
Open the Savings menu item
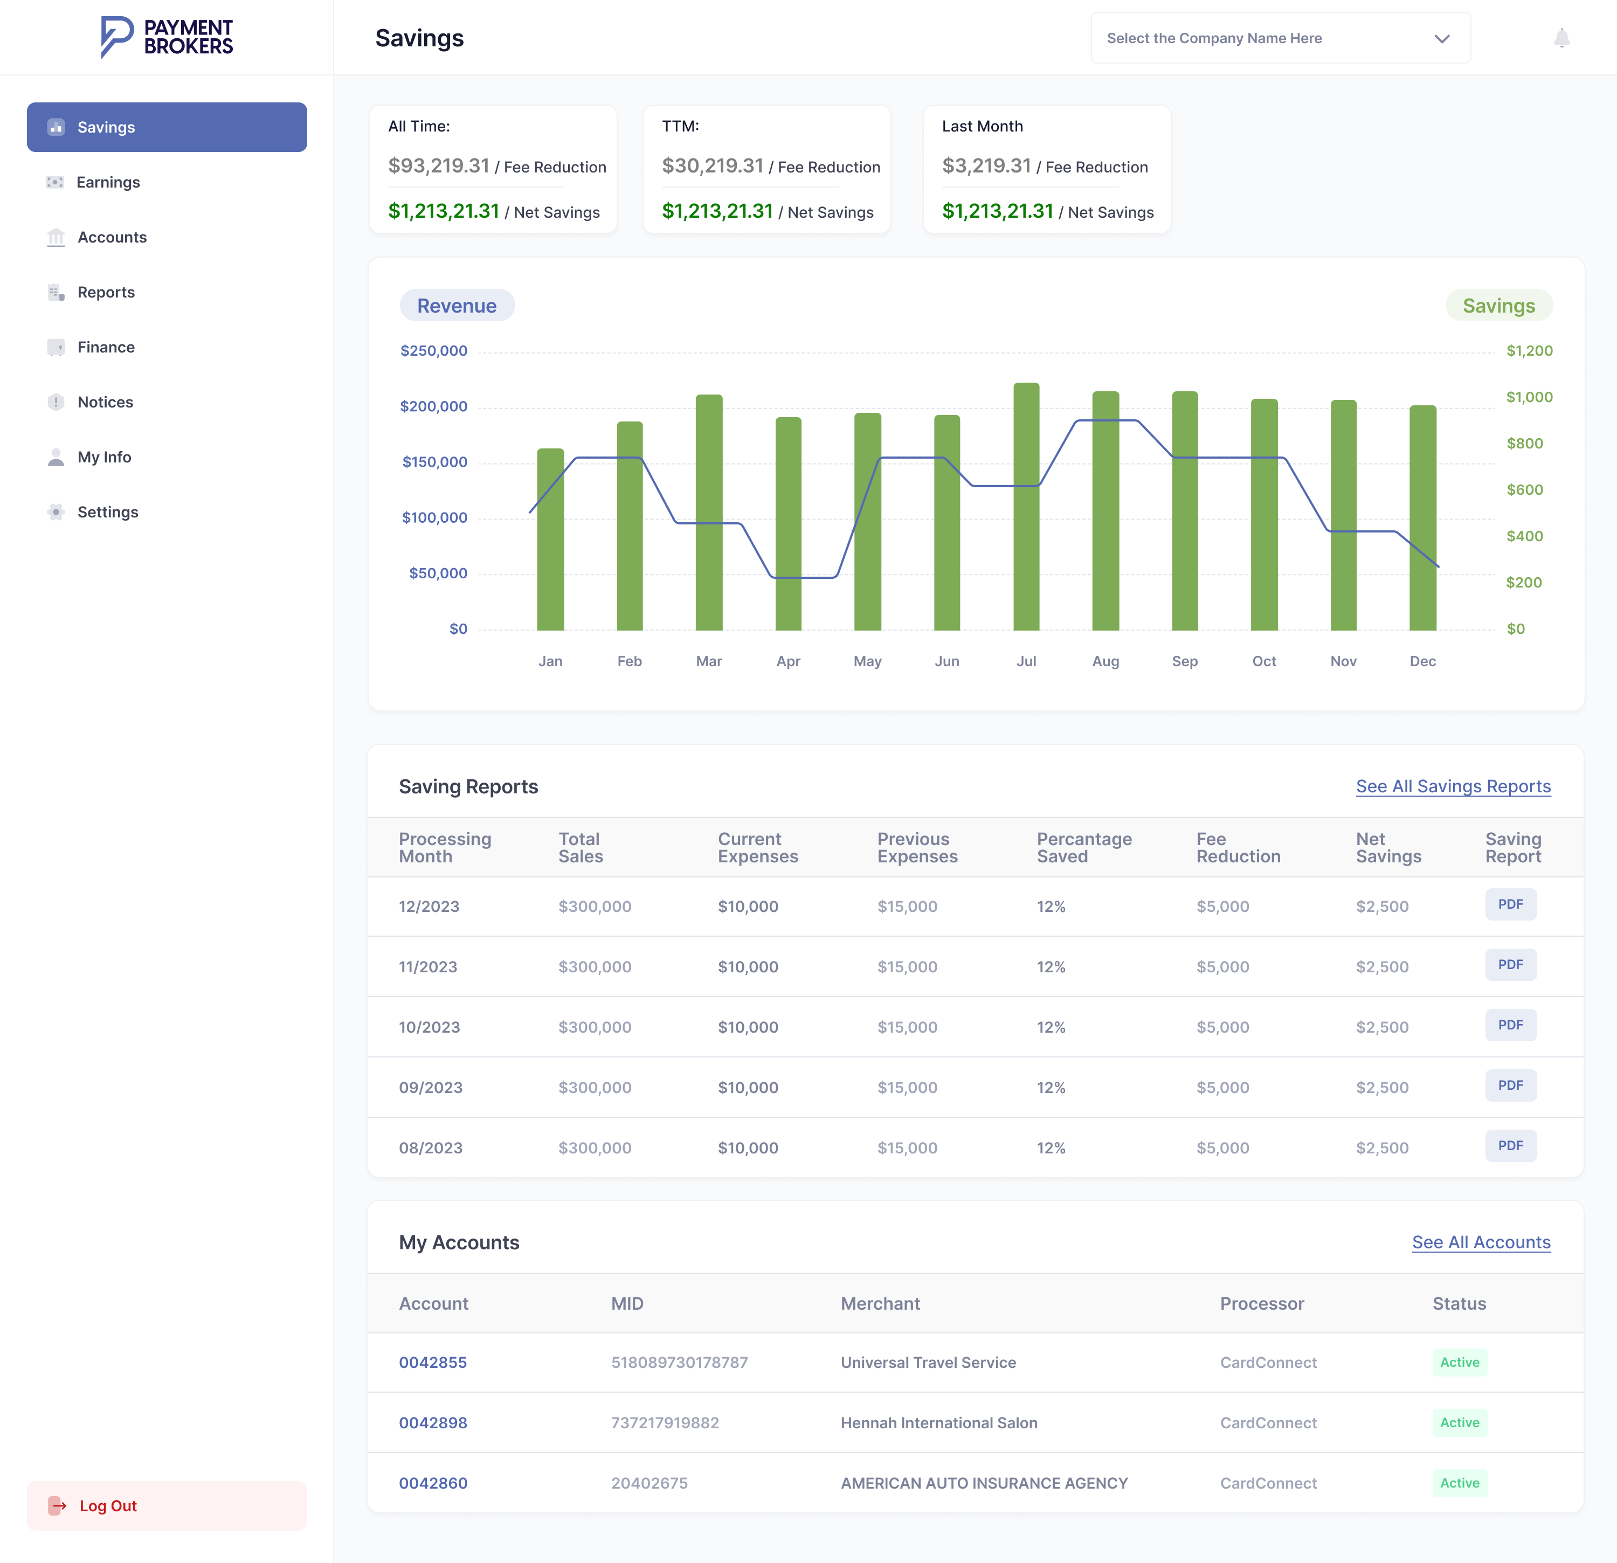[x=167, y=127]
